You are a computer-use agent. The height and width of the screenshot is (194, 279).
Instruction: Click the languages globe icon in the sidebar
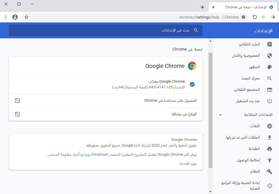(270, 126)
